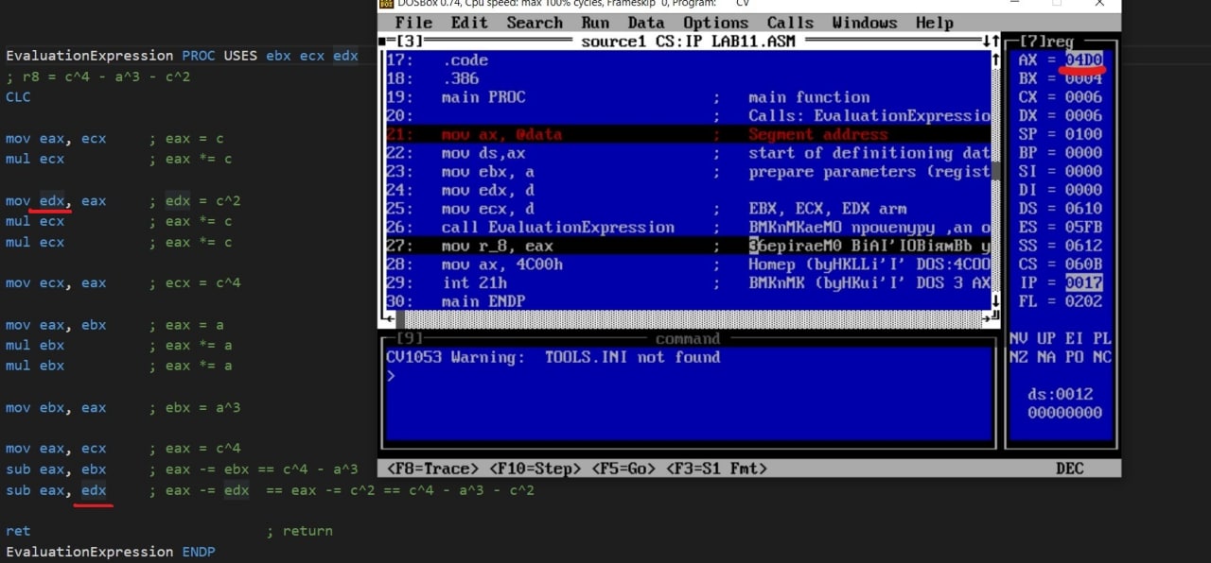Select the IP register value 0017
Viewport: 1211px width, 563px height.
[1083, 282]
